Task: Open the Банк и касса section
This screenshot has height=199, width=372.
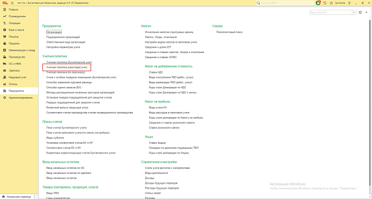Action: (x=15, y=29)
